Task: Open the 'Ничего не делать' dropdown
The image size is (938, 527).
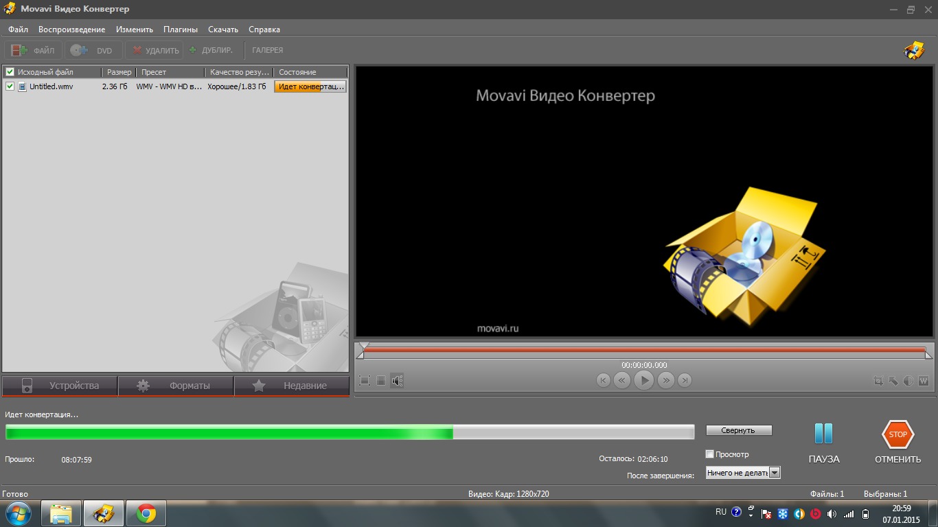Action: (775, 473)
